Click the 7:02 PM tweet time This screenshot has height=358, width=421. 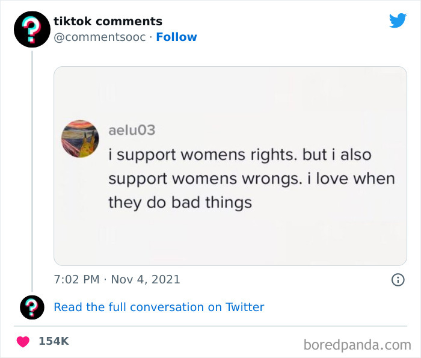pyautogui.click(x=76, y=280)
